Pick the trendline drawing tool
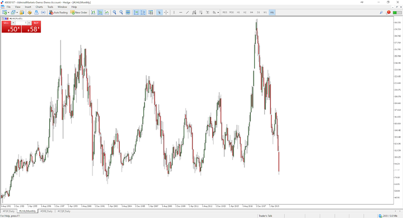403x218 pixels. pyautogui.click(x=188, y=12)
